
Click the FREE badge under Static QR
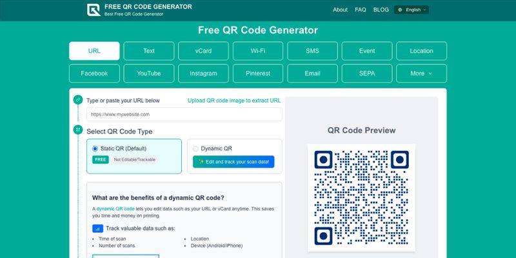click(101, 159)
